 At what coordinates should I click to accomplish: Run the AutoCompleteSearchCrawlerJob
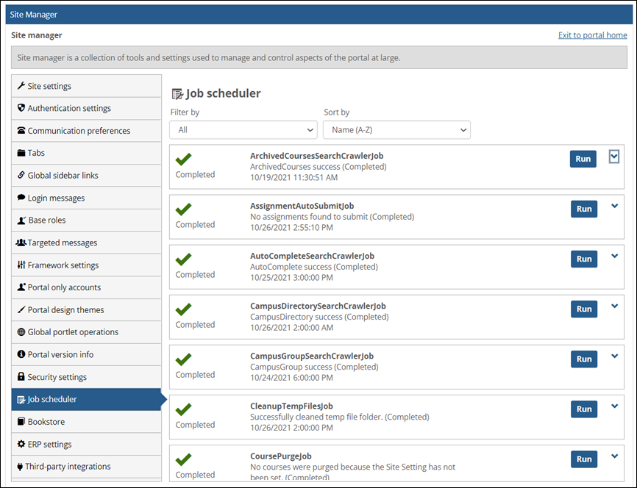[x=583, y=259]
